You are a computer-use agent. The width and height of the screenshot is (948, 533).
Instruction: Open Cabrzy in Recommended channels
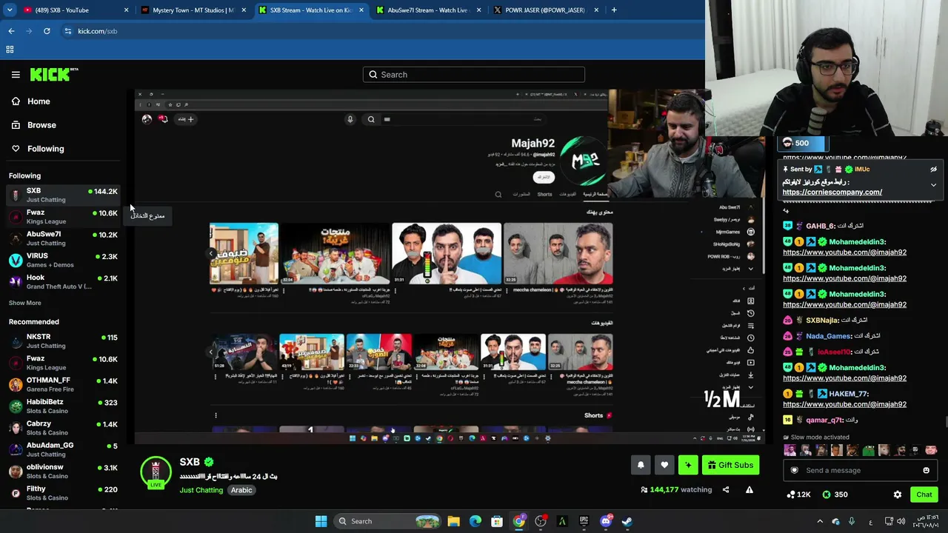click(x=62, y=428)
